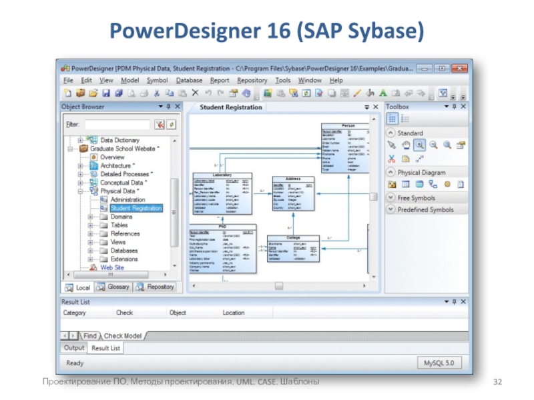Open the File menu
534x400 pixels.
pyautogui.click(x=68, y=80)
